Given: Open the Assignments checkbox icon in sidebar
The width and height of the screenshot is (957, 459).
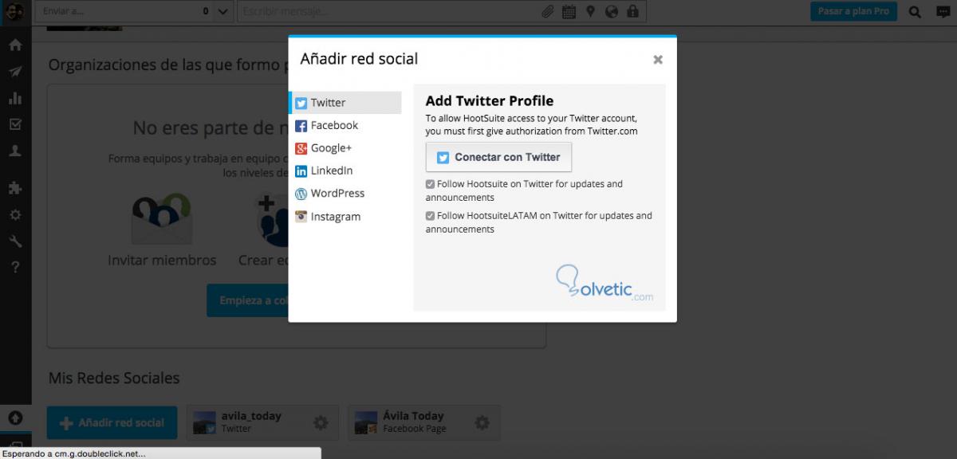Looking at the screenshot, I should 14,124.
